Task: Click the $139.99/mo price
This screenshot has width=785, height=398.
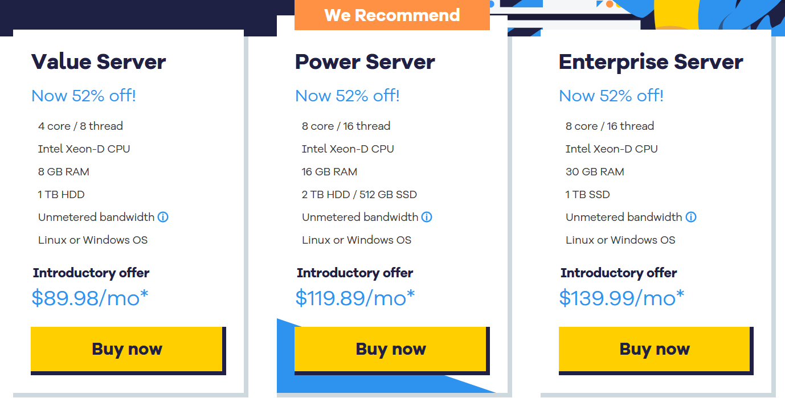Action: point(622,298)
